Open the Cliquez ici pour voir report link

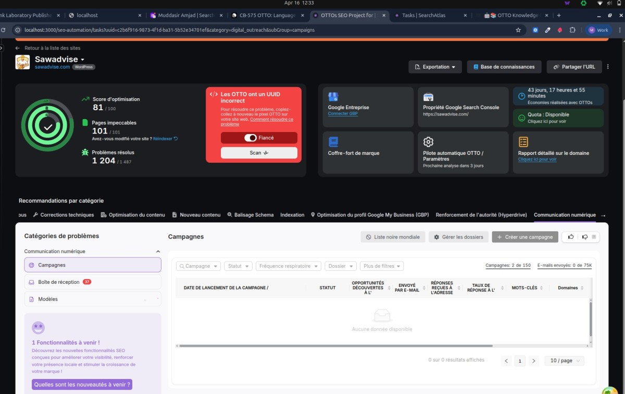[x=537, y=159]
